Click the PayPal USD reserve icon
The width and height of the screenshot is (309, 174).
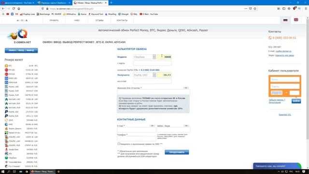(6, 112)
